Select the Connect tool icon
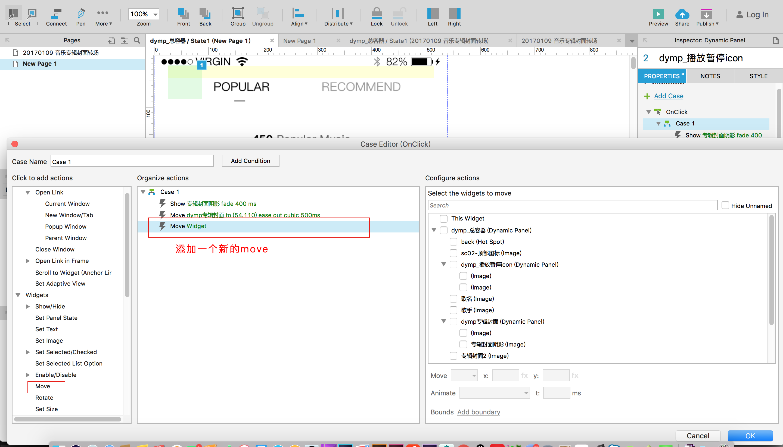The height and width of the screenshot is (447, 783). (56, 14)
